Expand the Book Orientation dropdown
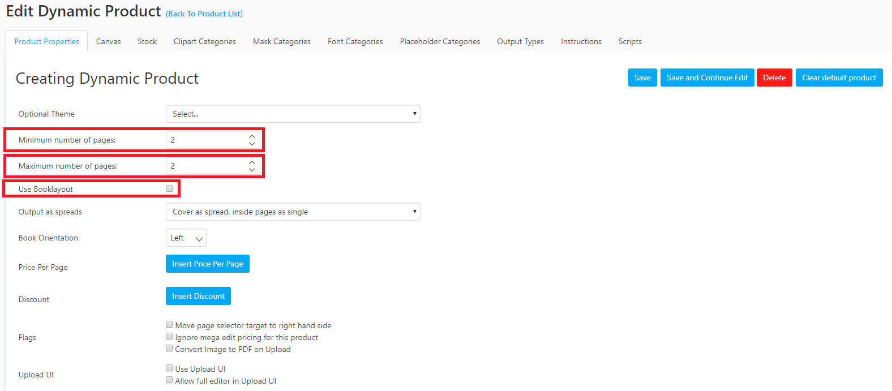Image resolution: width=892 pixels, height=391 pixels. (x=186, y=238)
